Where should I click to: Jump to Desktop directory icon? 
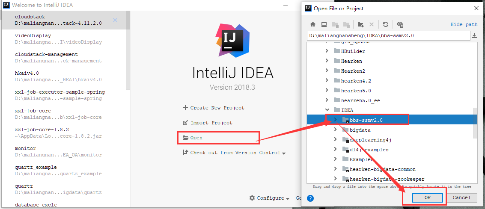point(324,25)
